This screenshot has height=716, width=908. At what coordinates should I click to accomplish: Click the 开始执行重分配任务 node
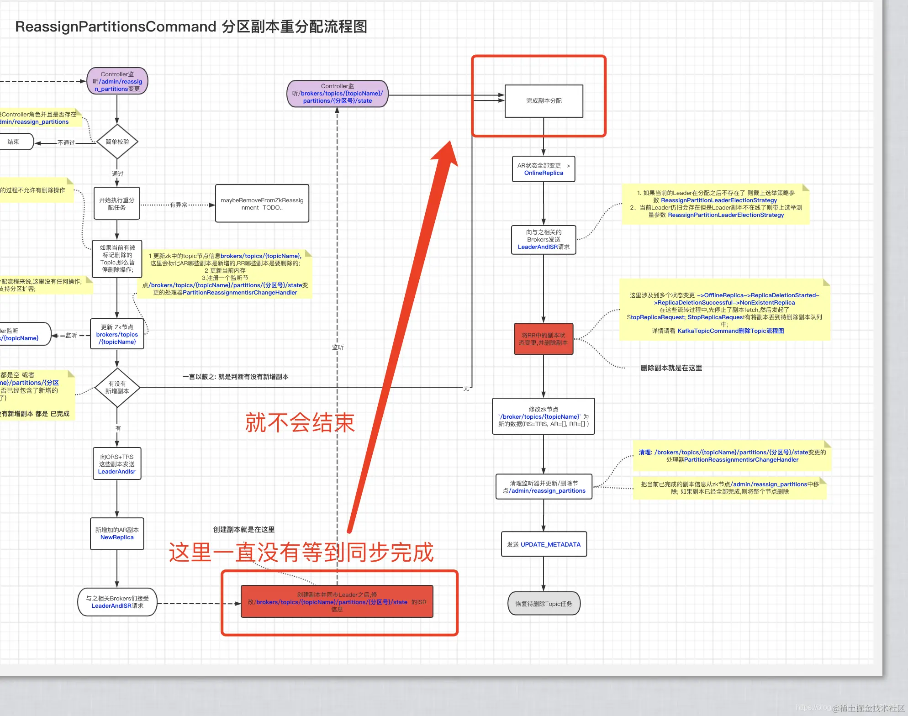pyautogui.click(x=117, y=204)
